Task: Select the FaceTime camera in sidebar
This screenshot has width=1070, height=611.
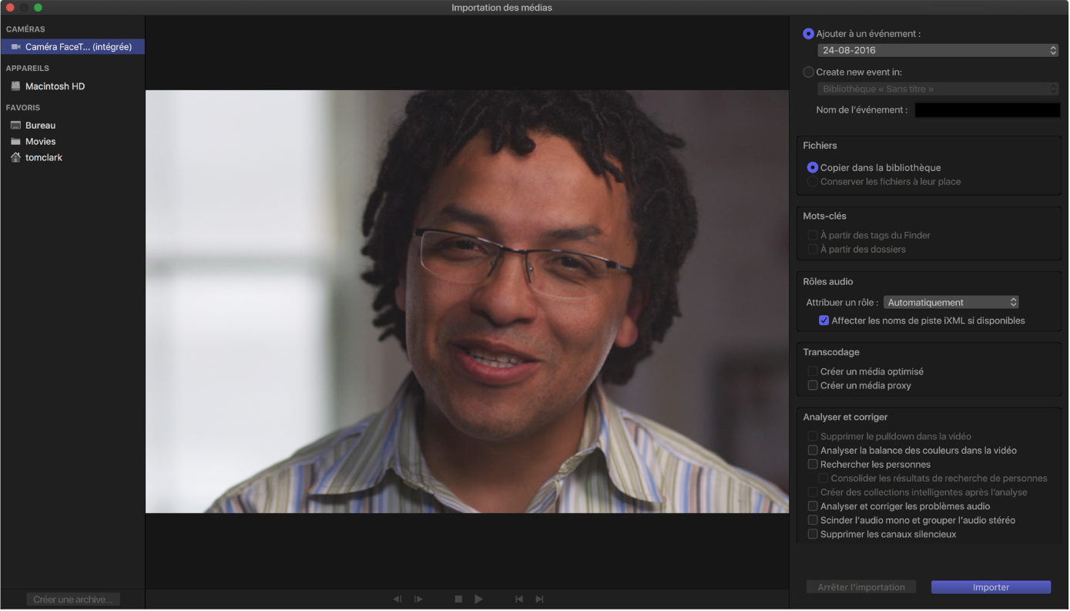Action: coord(72,47)
